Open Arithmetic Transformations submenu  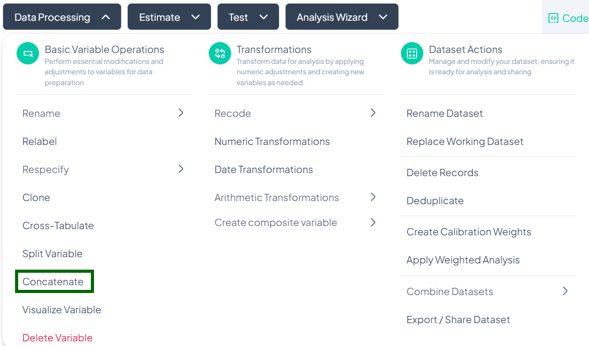[373, 197]
